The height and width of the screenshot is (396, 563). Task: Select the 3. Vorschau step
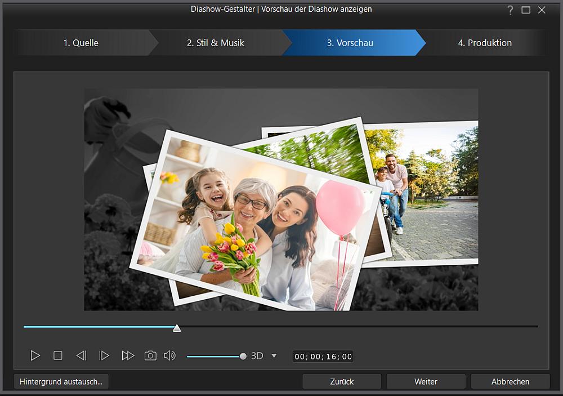point(350,43)
